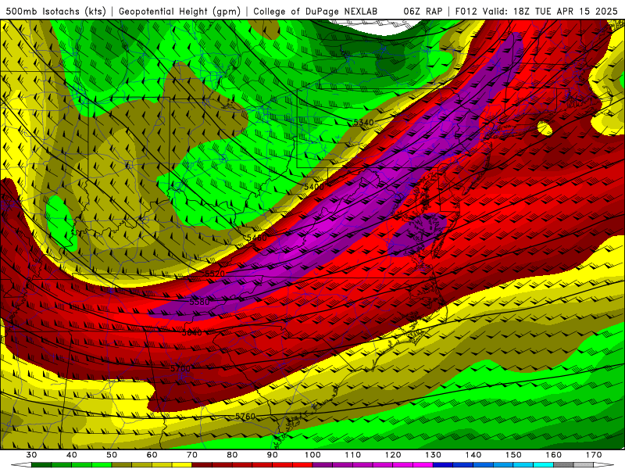The width and height of the screenshot is (625, 469).
Task: Click the bright yellow legend swatch before 70
Action: pos(182,465)
